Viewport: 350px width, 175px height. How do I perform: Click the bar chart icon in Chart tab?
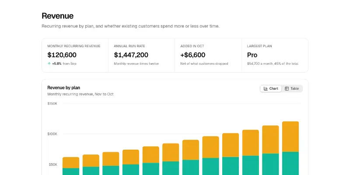click(266, 89)
